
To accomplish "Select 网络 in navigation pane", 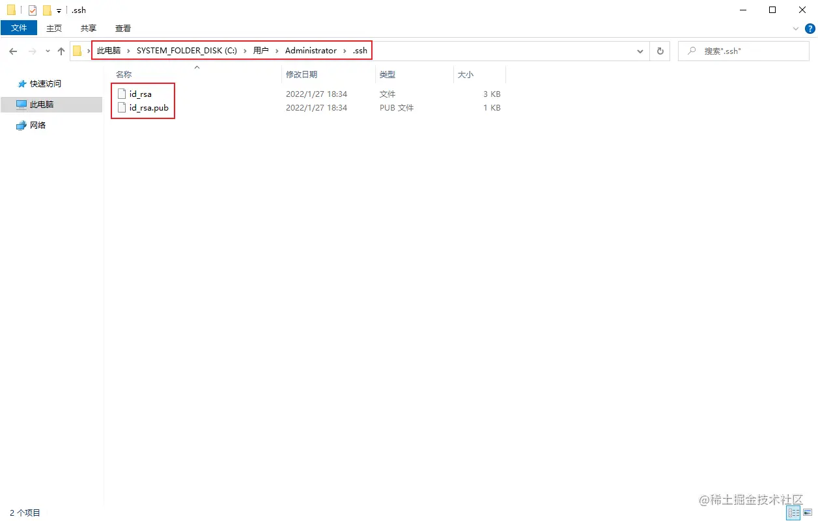I will click(38, 125).
